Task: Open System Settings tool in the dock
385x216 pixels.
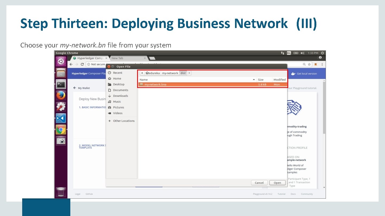Action: (x=61, y=107)
